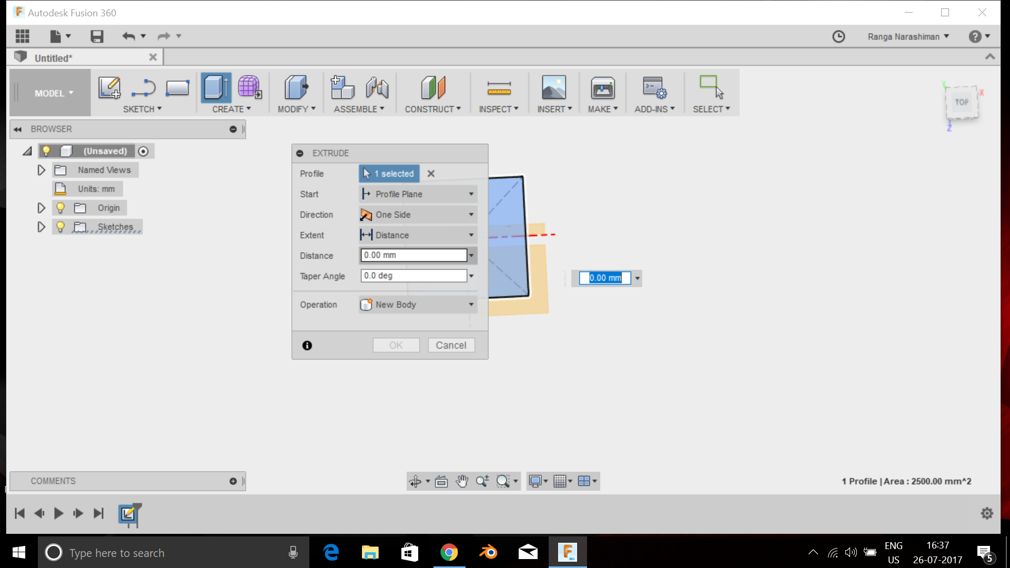
Task: Click the Zoom icon in navigation bar
Action: [x=482, y=481]
